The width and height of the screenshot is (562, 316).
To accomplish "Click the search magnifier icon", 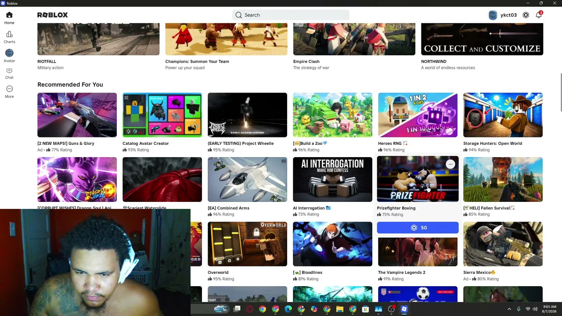I will (x=238, y=15).
